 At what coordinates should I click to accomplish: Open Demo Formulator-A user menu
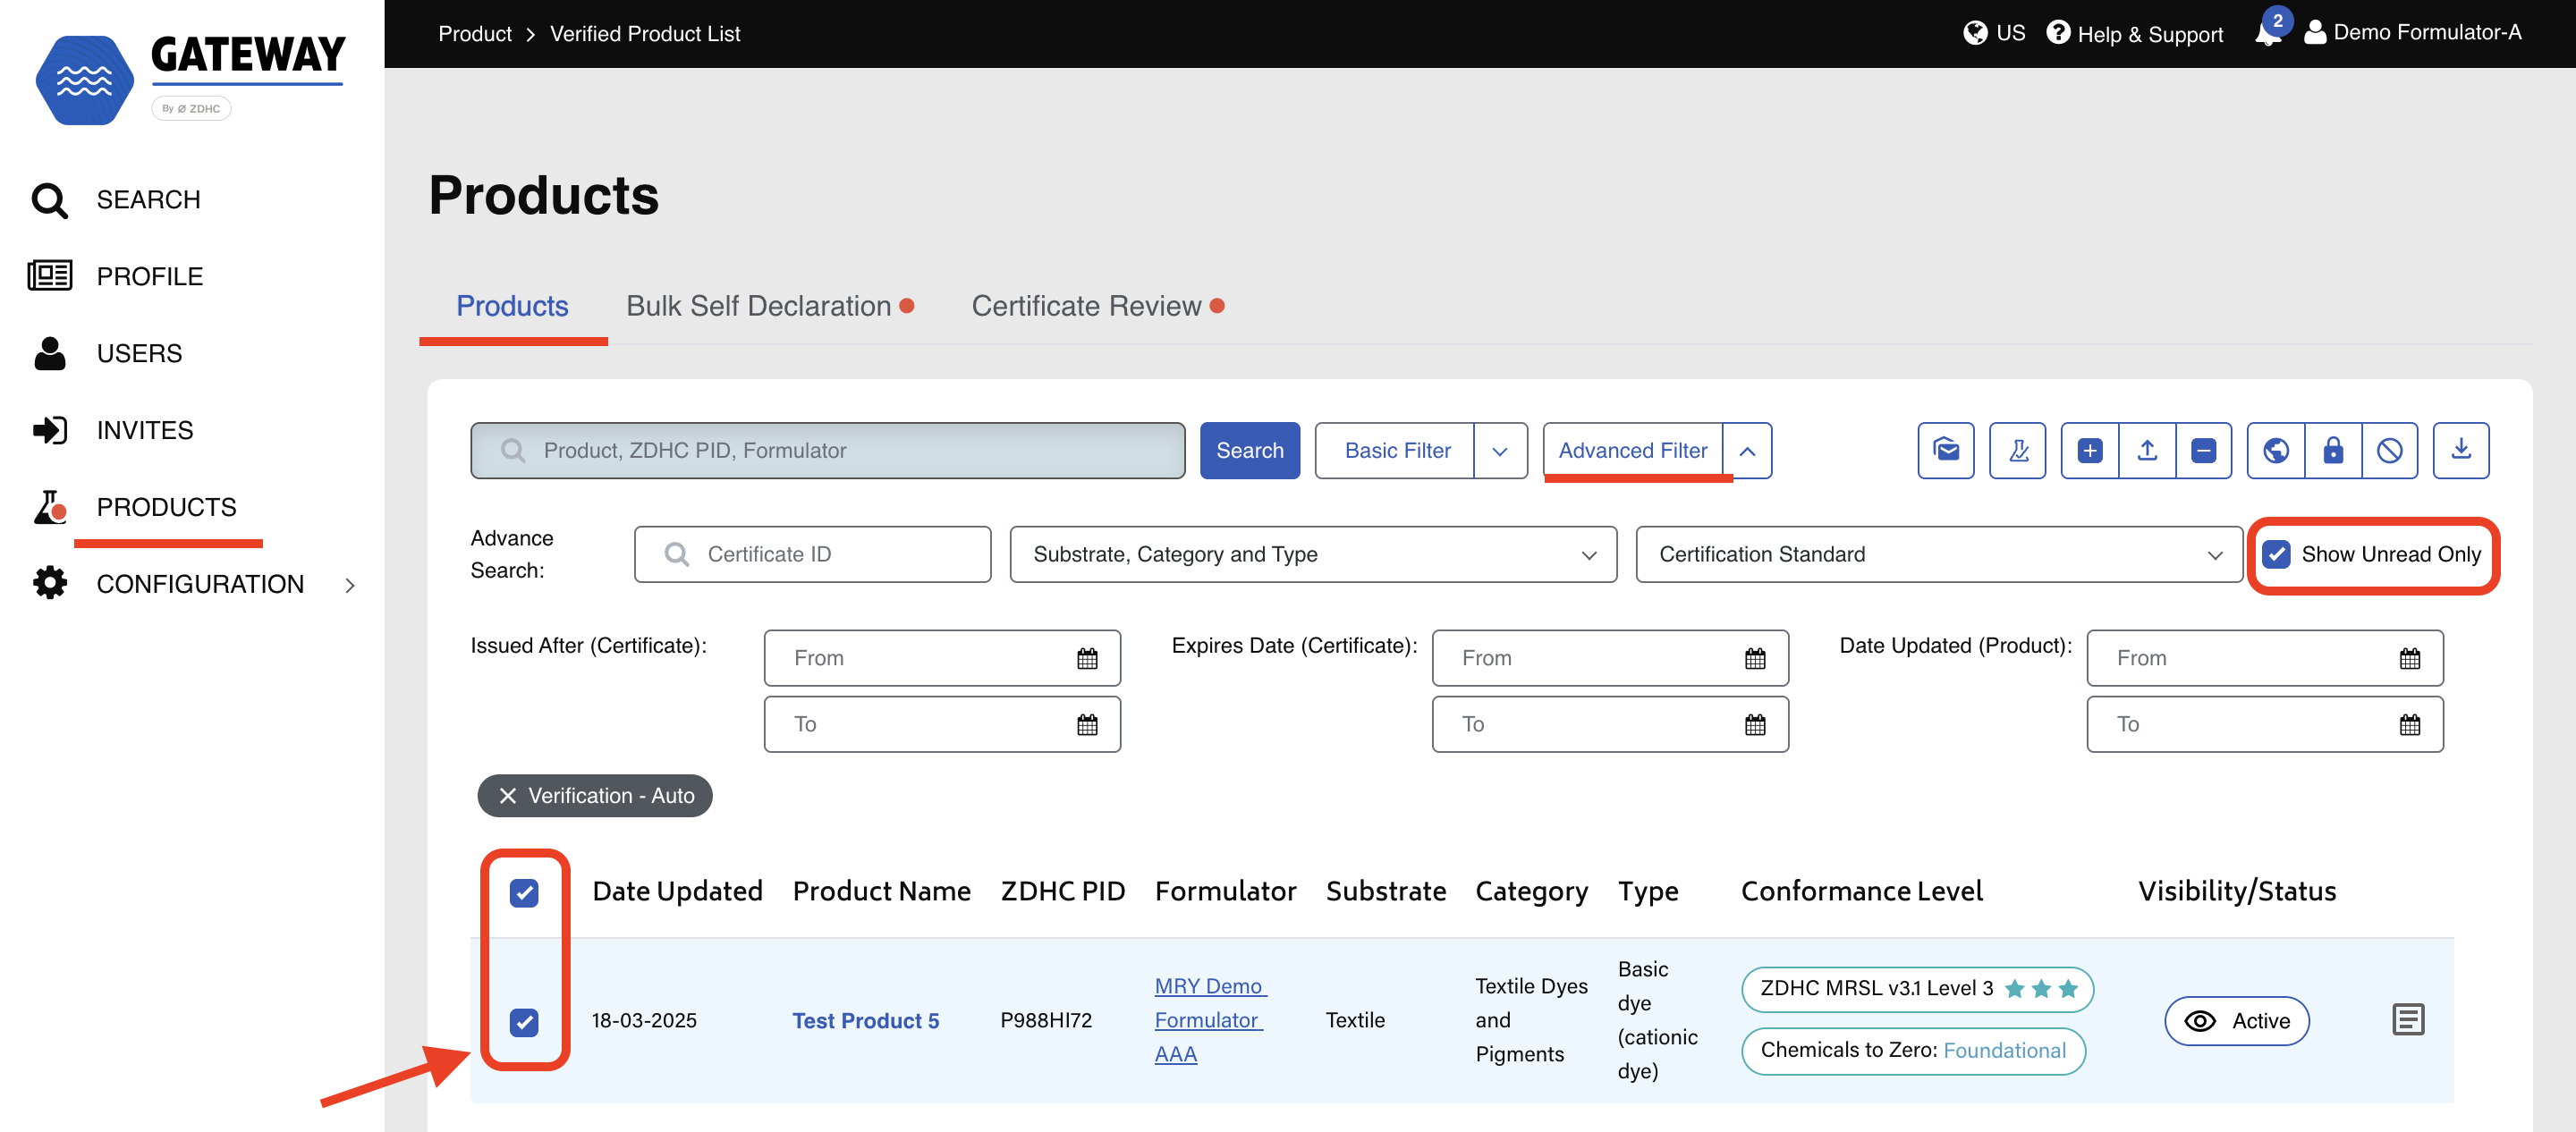[2412, 33]
